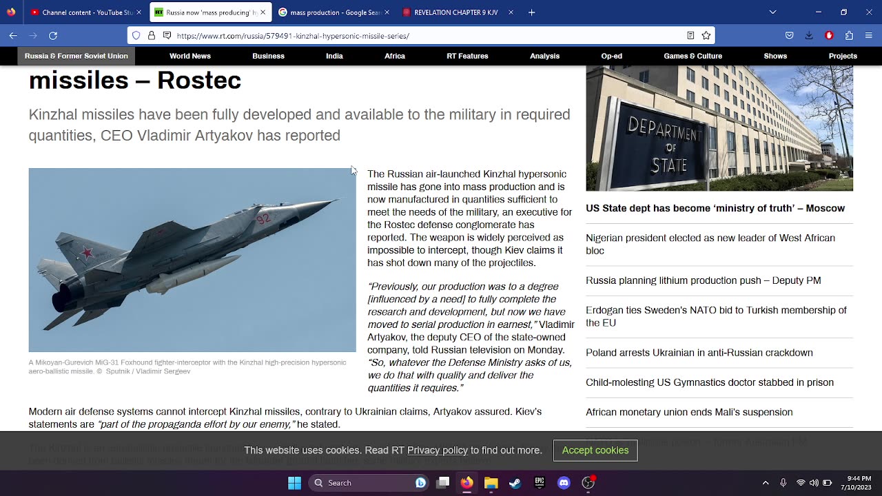Open US Gymnastics doctor stabbed story
The width and height of the screenshot is (882, 496).
coord(710,382)
